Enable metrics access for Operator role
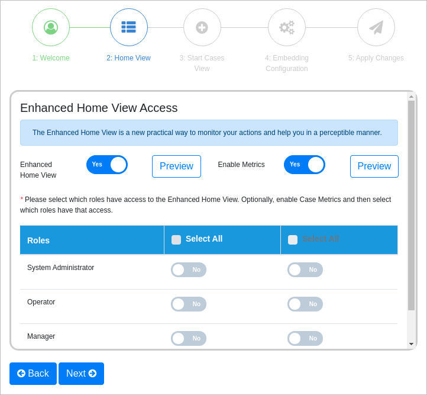The width and height of the screenshot is (427, 395). pos(305,304)
